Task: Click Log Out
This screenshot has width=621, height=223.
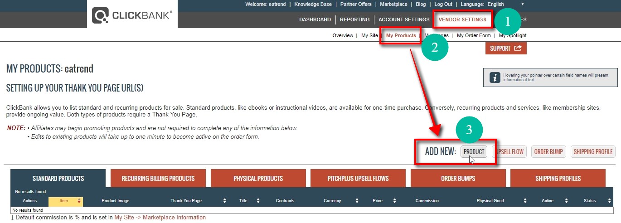Action: tap(443, 4)
